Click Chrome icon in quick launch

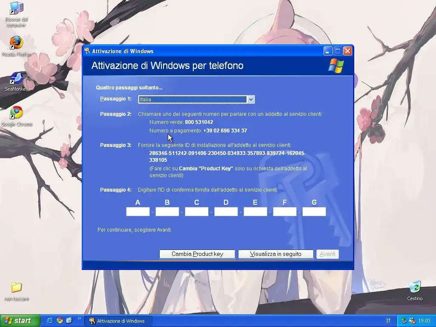pyautogui.click(x=60, y=321)
